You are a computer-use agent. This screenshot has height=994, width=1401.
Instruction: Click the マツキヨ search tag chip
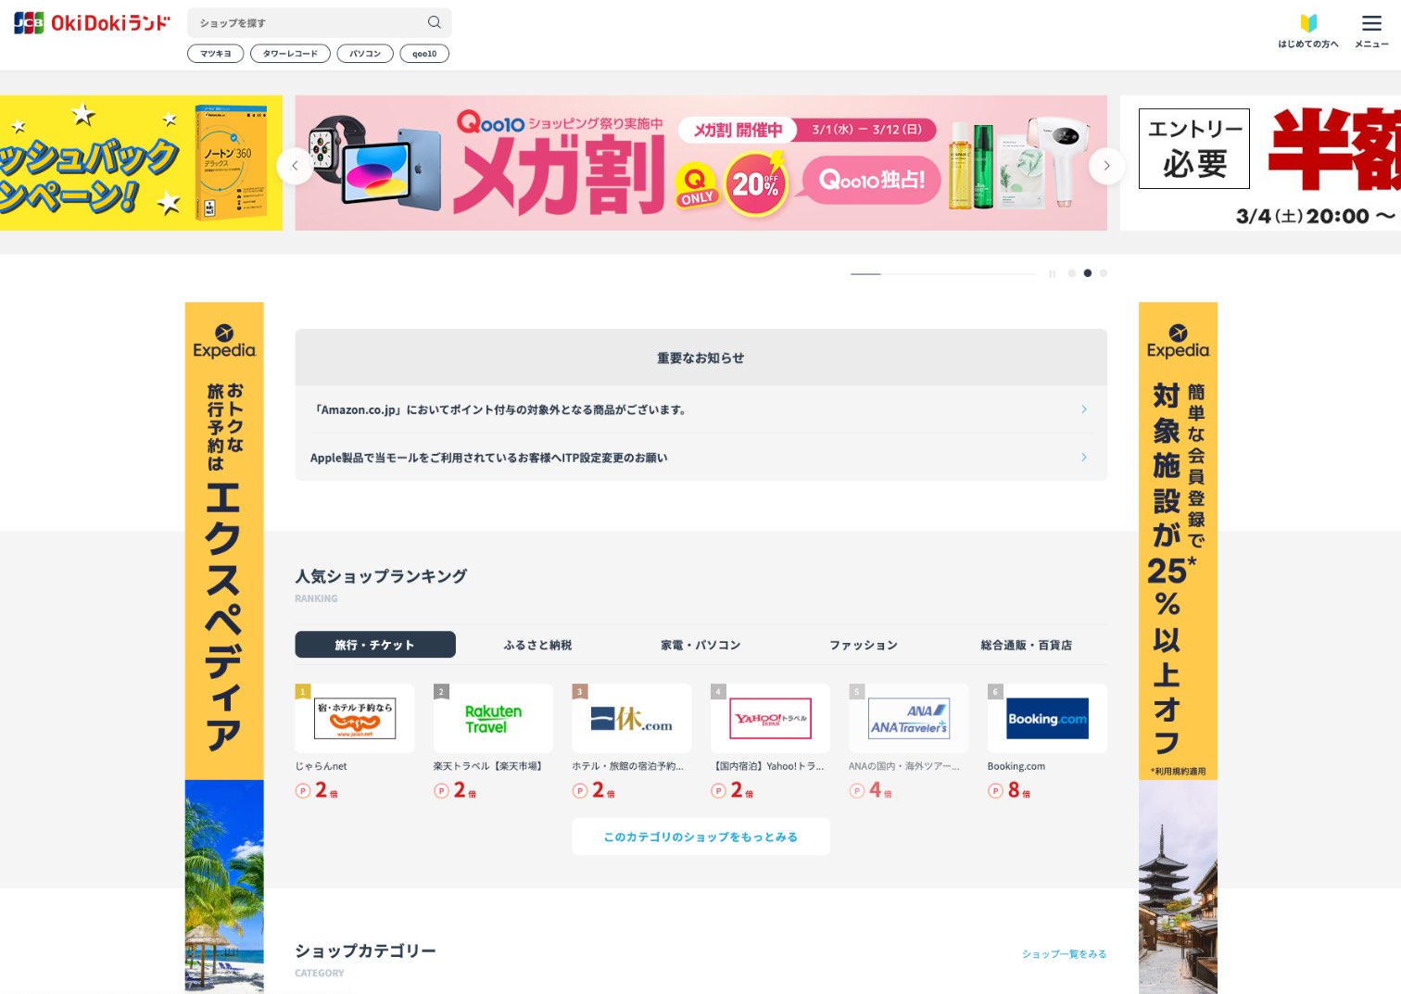point(215,54)
